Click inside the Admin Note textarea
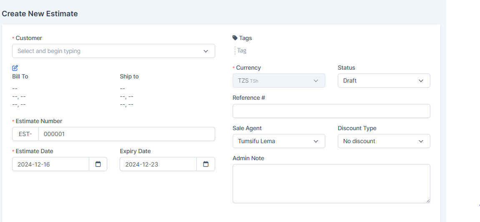The image size is (480, 222). (x=331, y=183)
